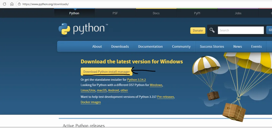272x128 pixels.
Task: Click the magnifying glass search icon
Action: 212,30
